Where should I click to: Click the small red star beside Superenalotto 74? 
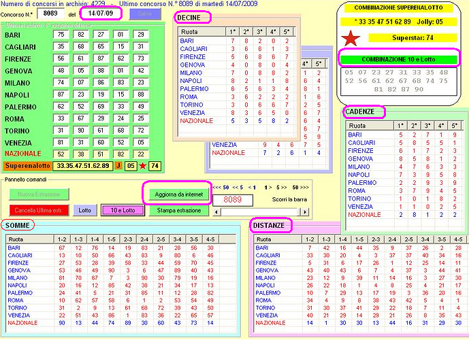pos(143,166)
